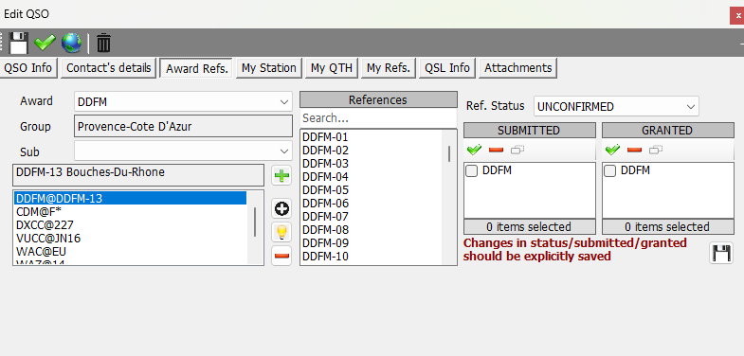Select reference DDFM-07
Viewport: 744px width, 356px height.
click(x=372, y=217)
